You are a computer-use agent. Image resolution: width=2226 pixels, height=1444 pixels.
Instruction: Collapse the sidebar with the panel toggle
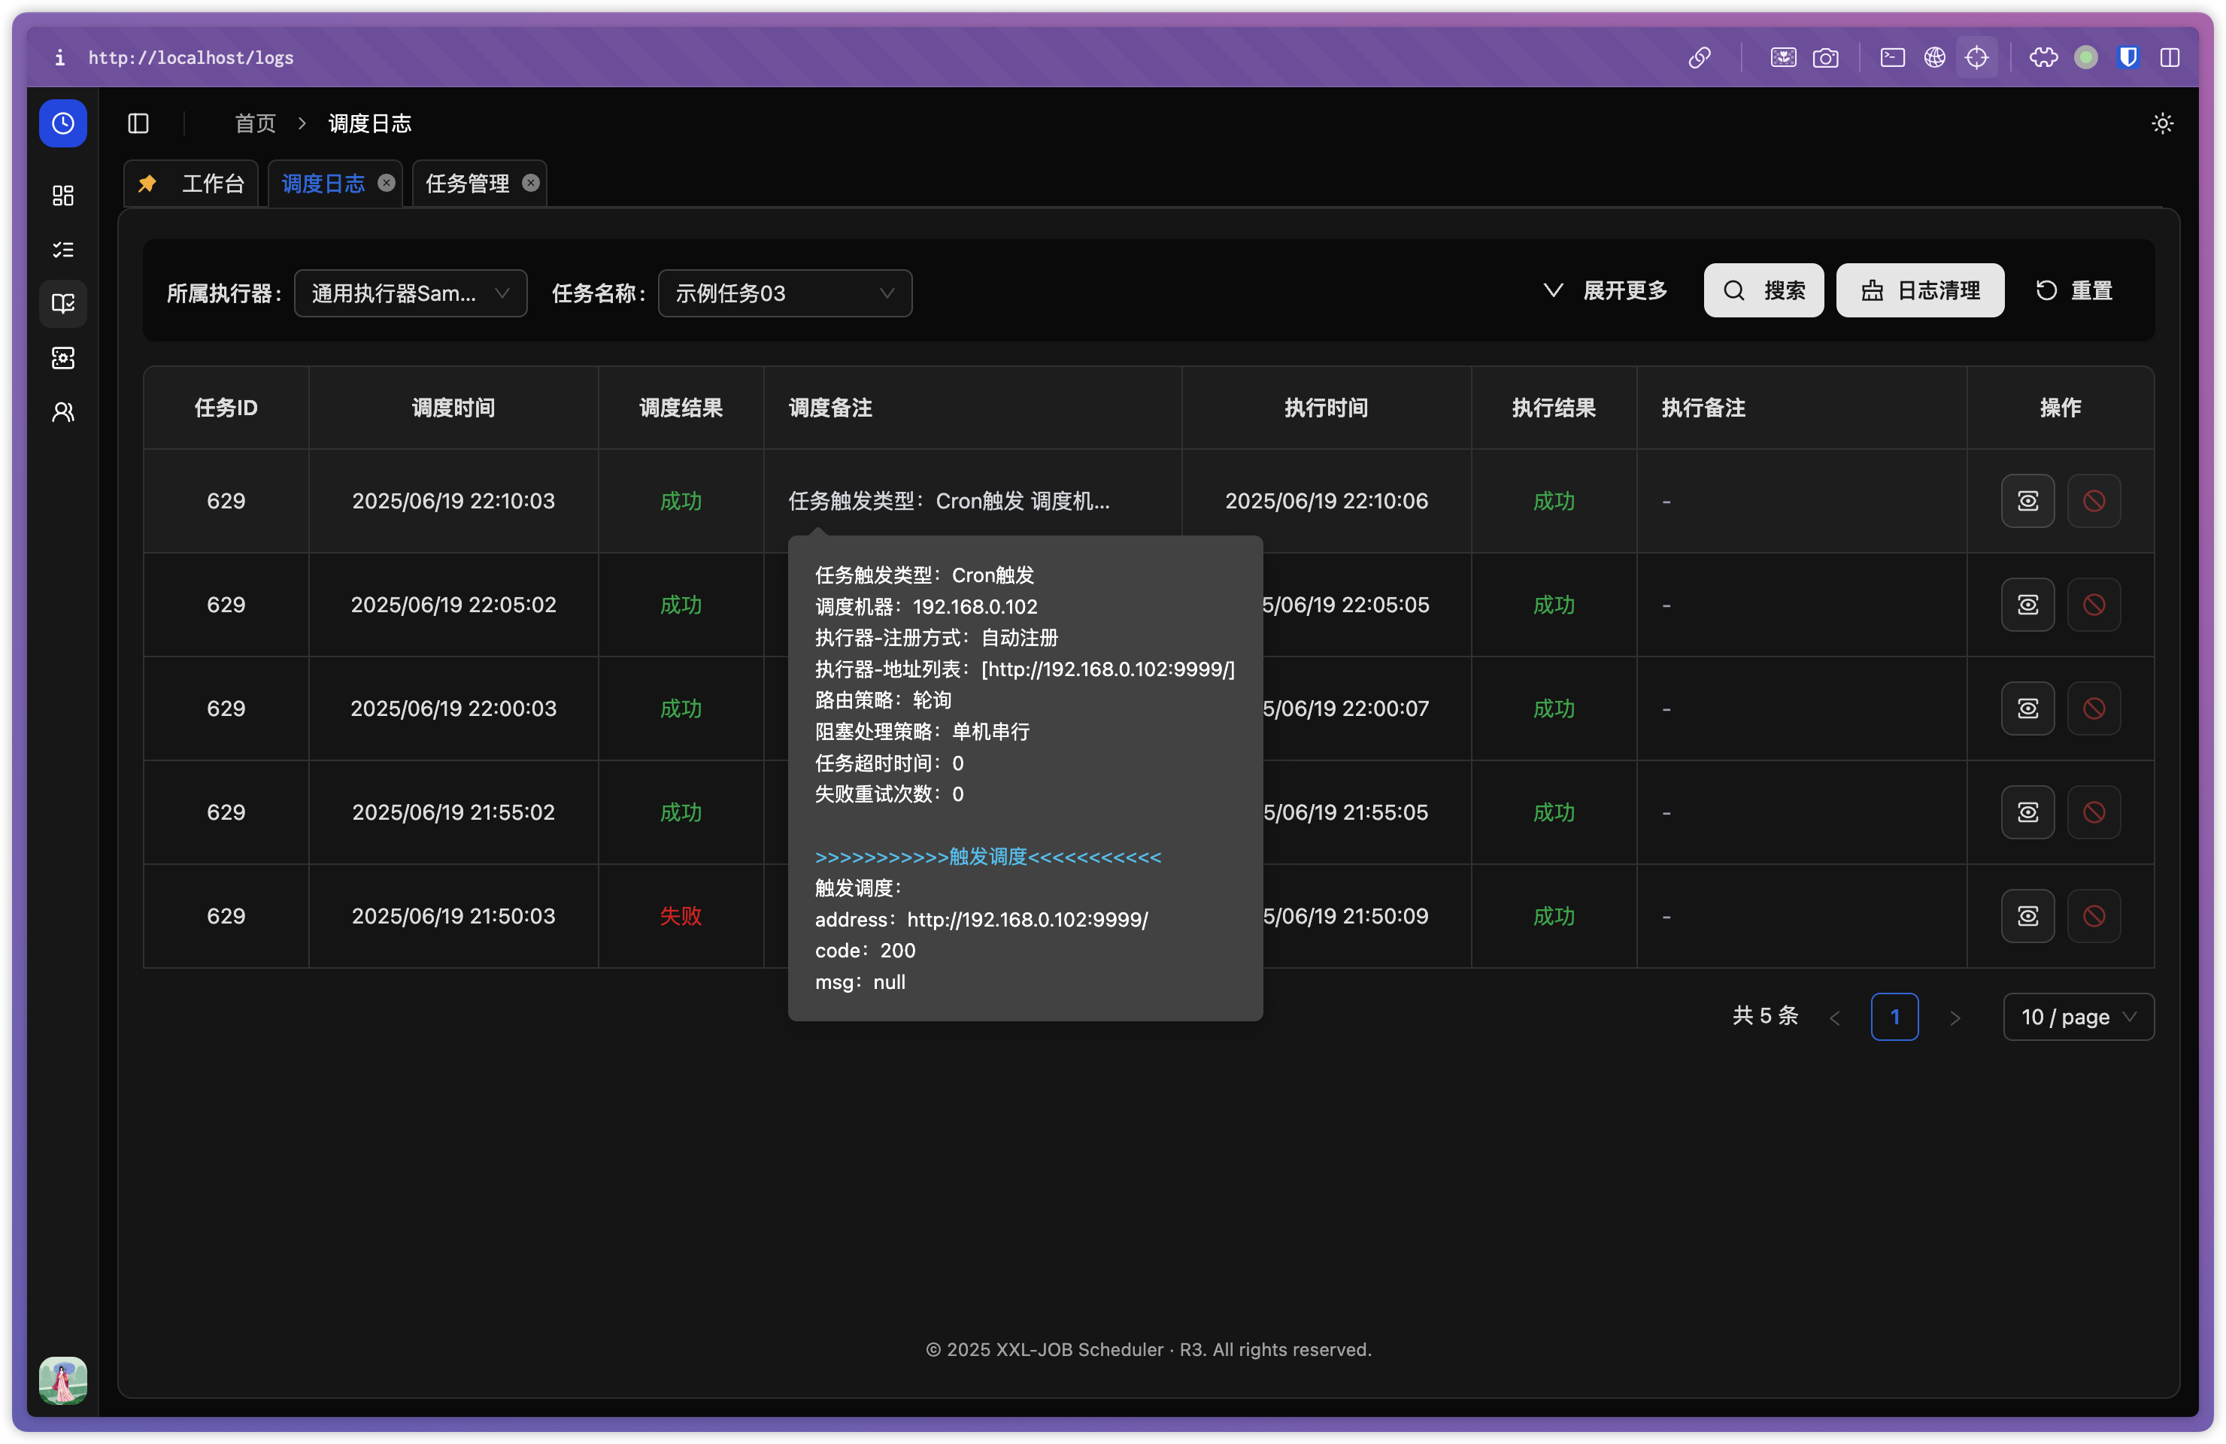coord(138,123)
